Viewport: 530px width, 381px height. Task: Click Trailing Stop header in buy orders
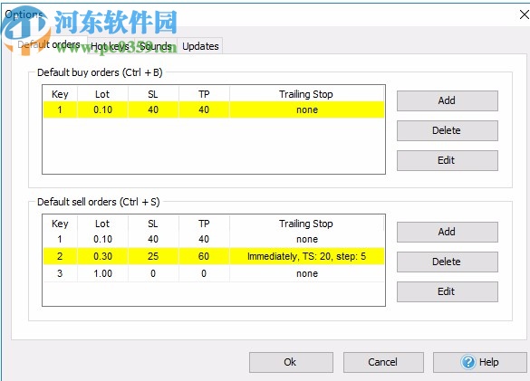pos(306,94)
